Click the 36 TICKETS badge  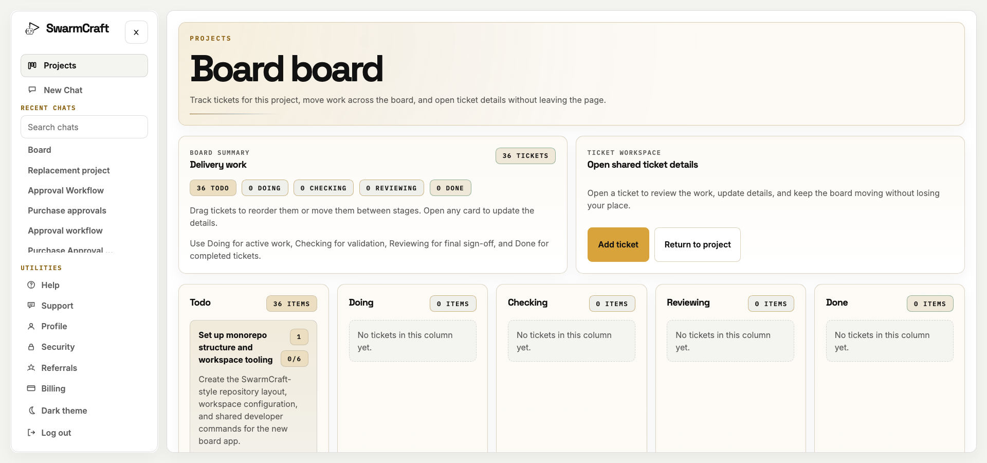[x=525, y=156]
